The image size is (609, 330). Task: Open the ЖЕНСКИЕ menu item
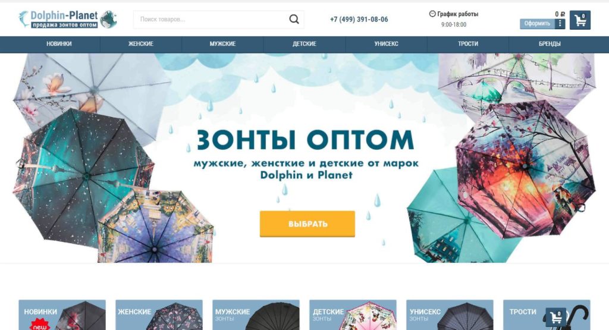click(x=140, y=44)
